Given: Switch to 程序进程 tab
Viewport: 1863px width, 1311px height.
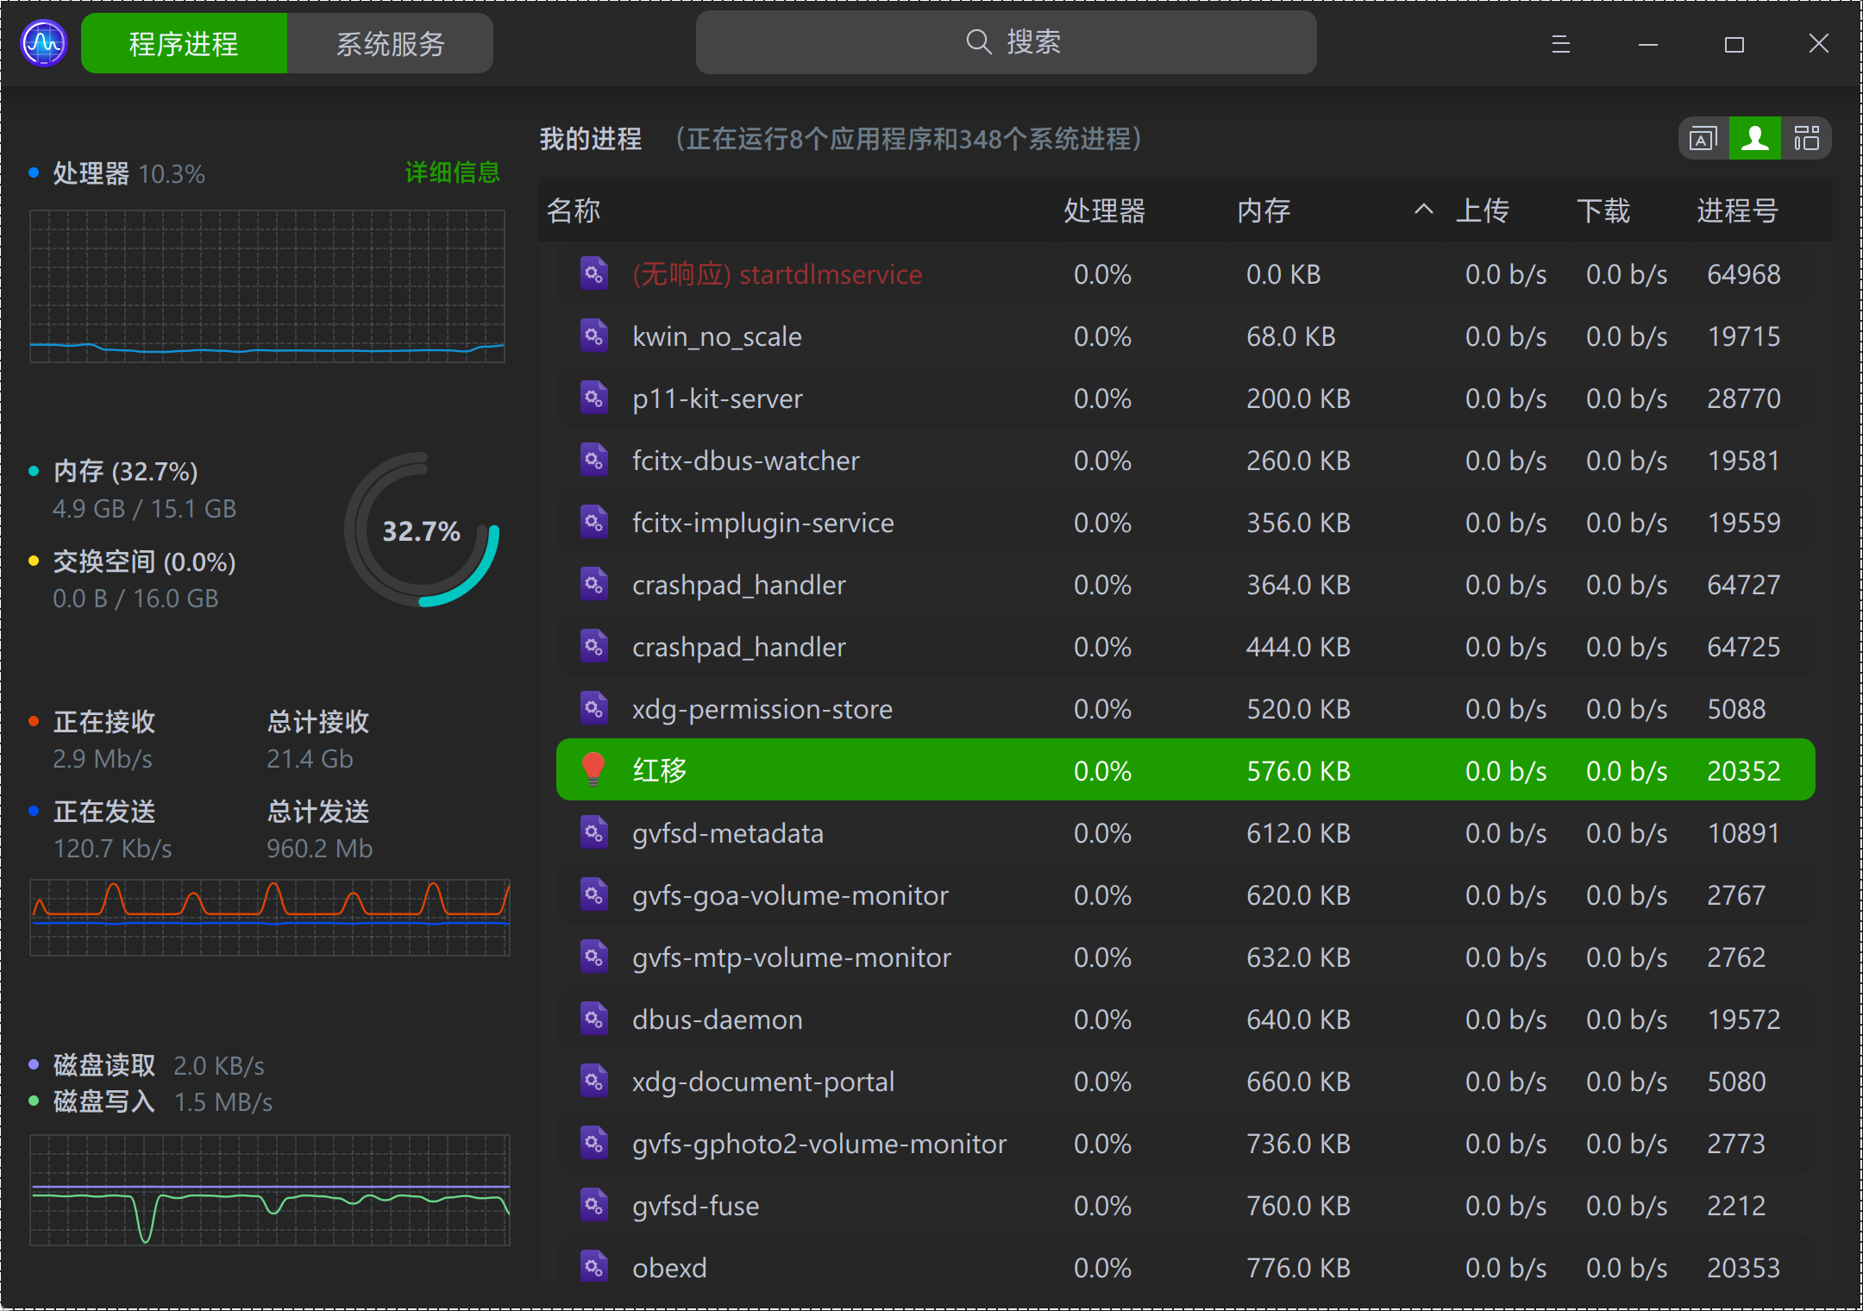Looking at the screenshot, I should 184,43.
